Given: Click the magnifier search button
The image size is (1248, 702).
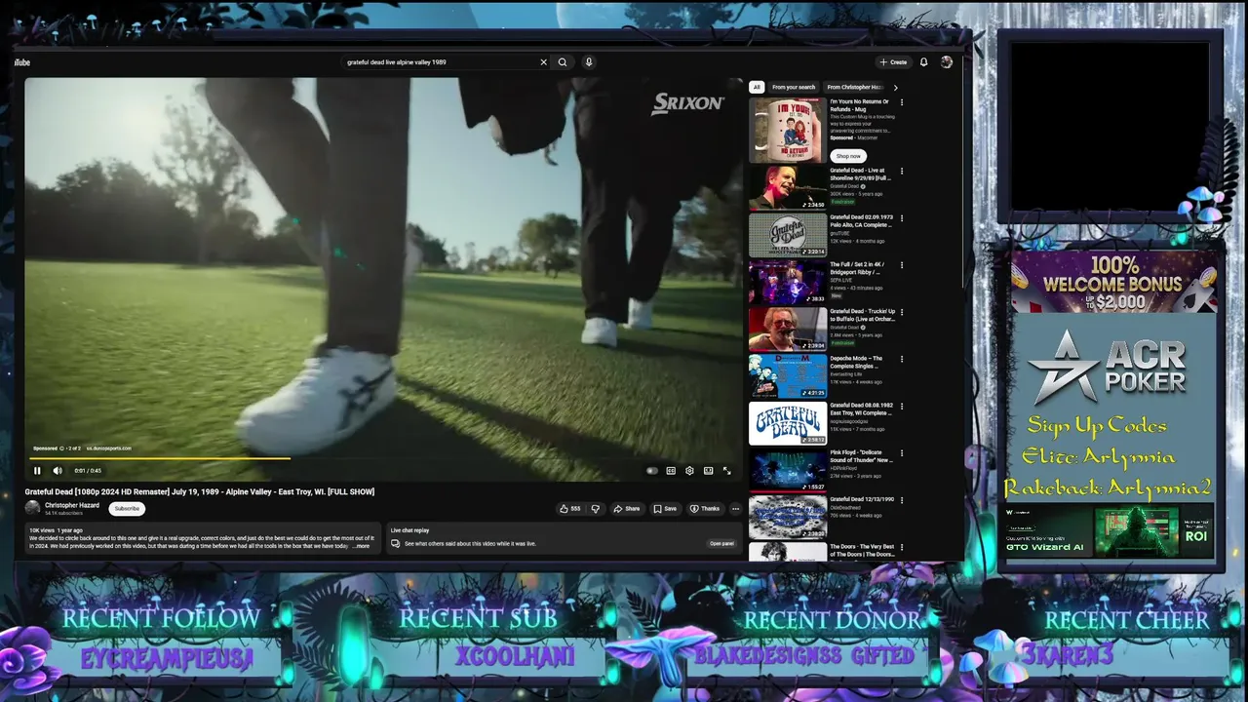Looking at the screenshot, I should tap(563, 62).
